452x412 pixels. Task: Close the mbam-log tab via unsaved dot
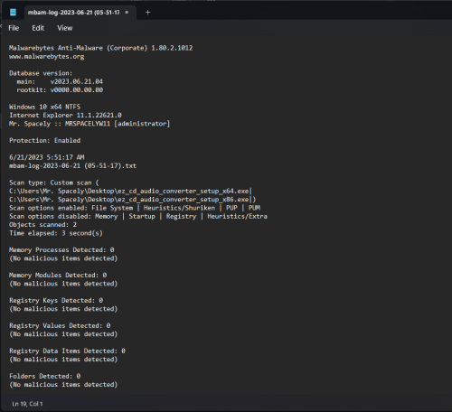[127, 13]
